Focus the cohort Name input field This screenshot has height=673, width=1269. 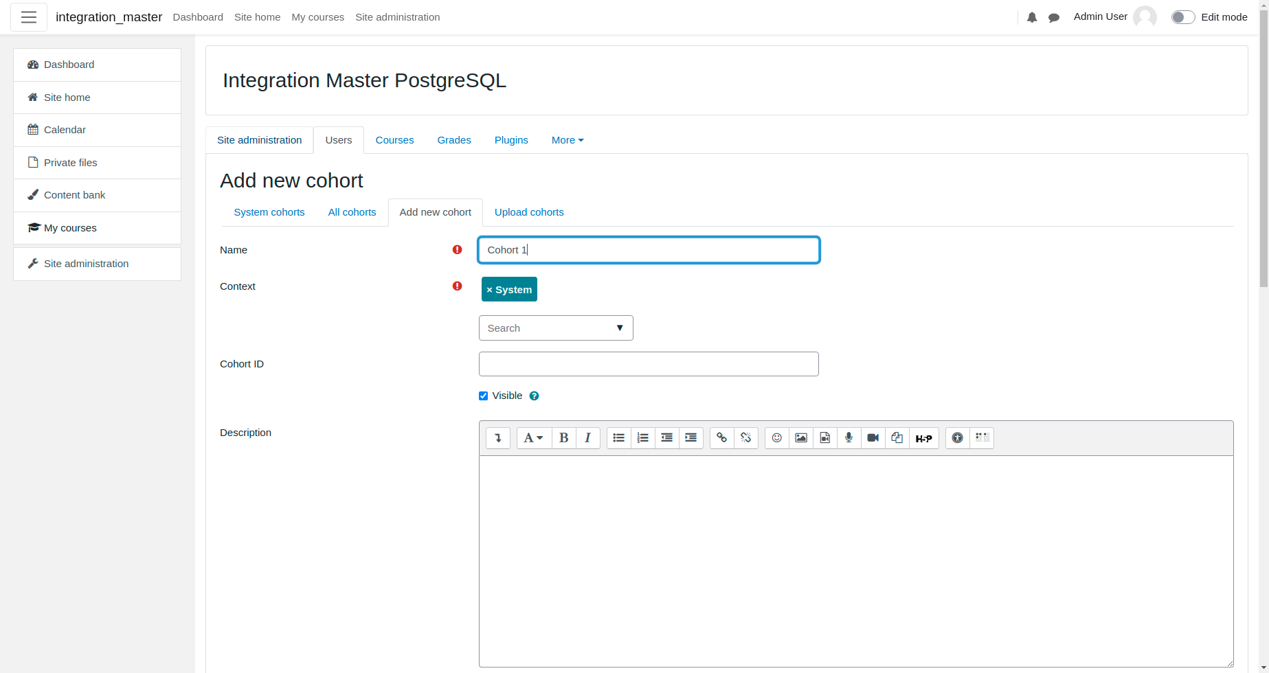click(649, 250)
